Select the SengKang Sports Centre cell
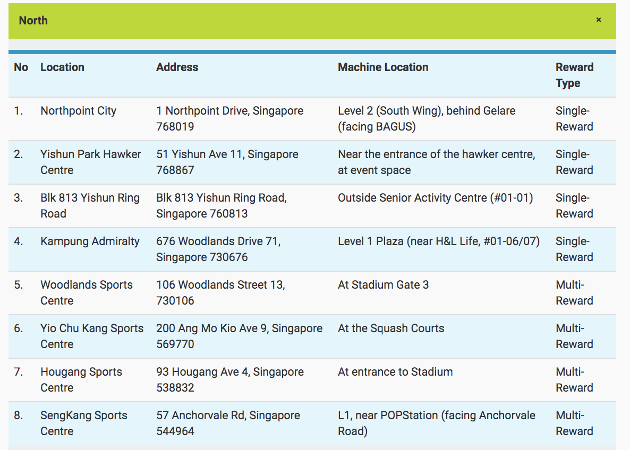 84,423
